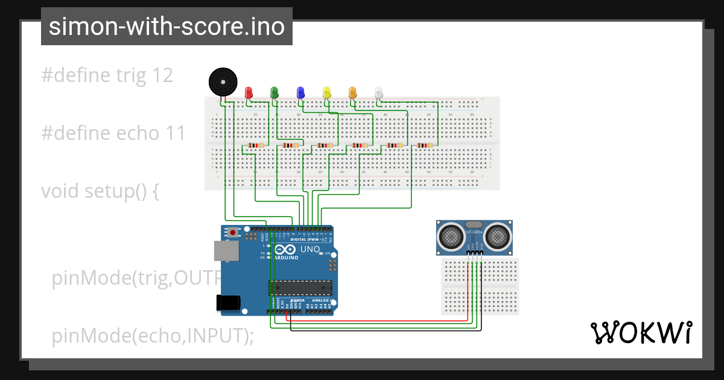Select the piezo buzzer component
Screen dimensions: 724x380
point(223,83)
